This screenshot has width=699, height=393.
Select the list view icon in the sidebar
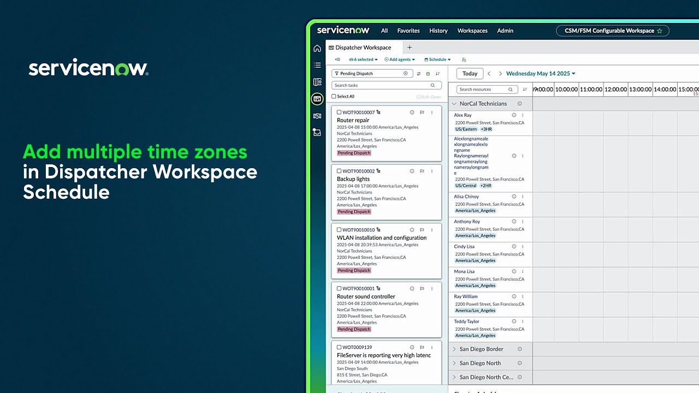(x=317, y=64)
